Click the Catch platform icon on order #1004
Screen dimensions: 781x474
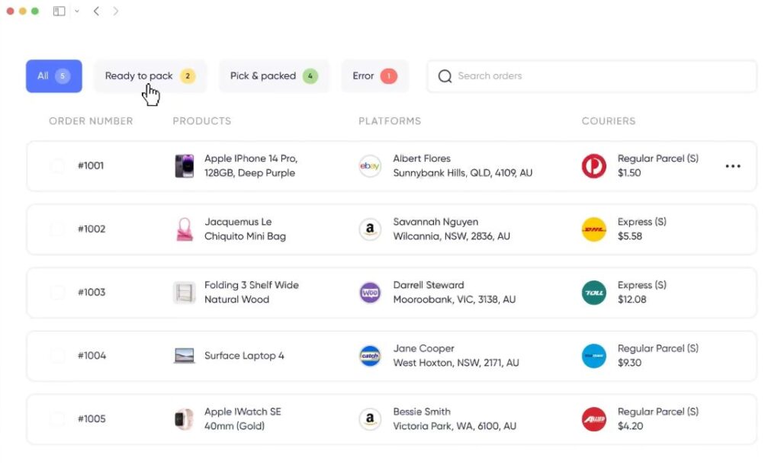coord(370,356)
